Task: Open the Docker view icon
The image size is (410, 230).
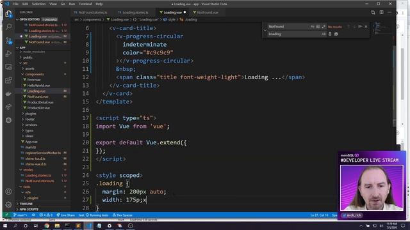Action: (x=8, y=94)
